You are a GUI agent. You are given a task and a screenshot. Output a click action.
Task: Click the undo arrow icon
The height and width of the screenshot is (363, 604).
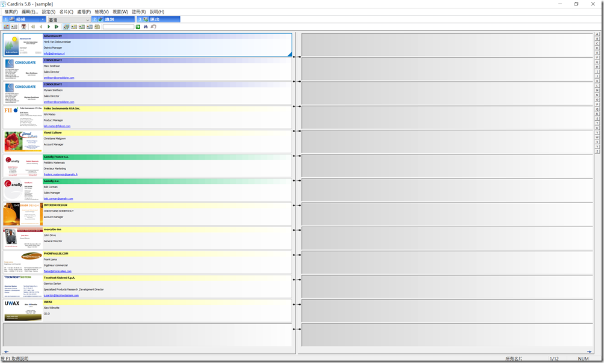[153, 26]
